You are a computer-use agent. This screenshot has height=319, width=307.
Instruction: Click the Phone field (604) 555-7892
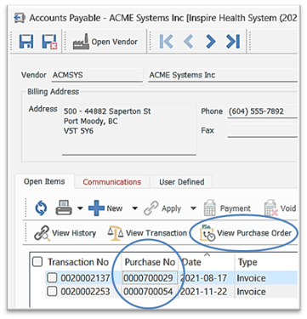click(x=262, y=111)
